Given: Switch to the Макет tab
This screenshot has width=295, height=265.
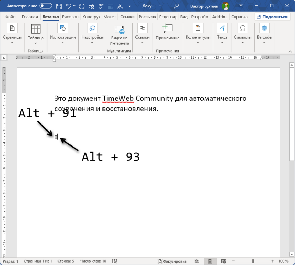Looking at the screenshot, I should pyautogui.click(x=109, y=17).
